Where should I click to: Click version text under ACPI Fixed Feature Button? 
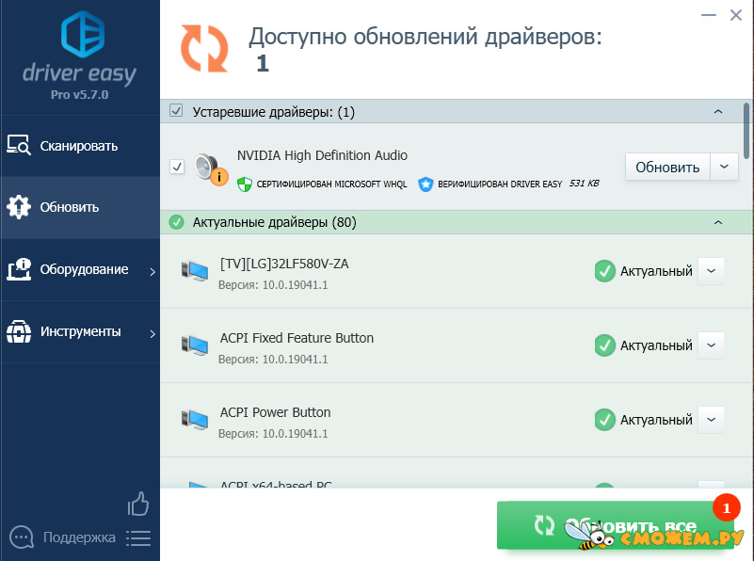(x=273, y=360)
